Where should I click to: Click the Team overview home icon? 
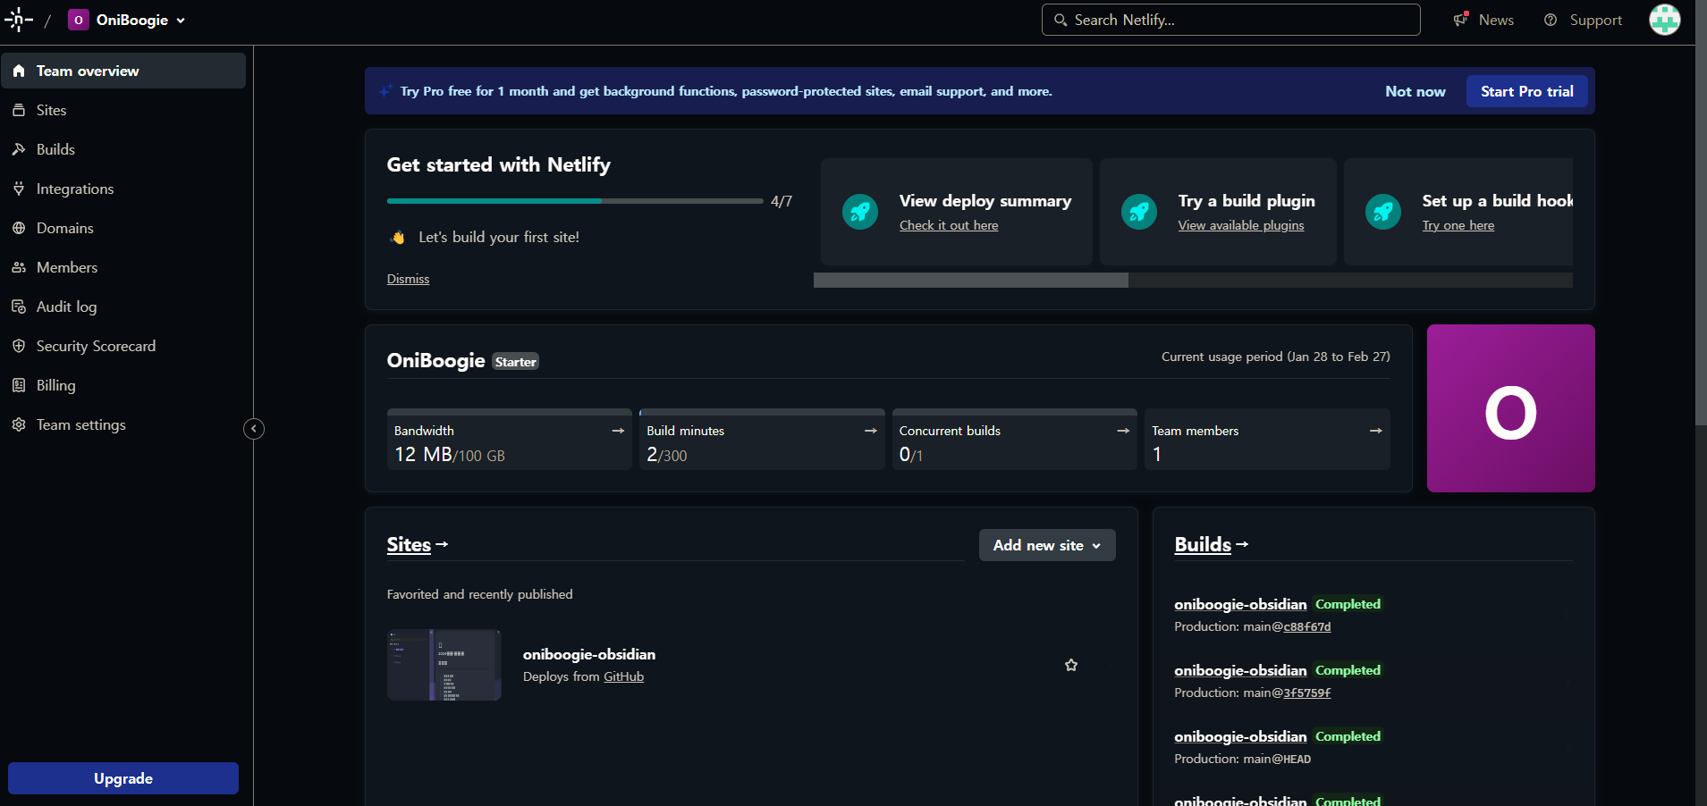click(19, 71)
